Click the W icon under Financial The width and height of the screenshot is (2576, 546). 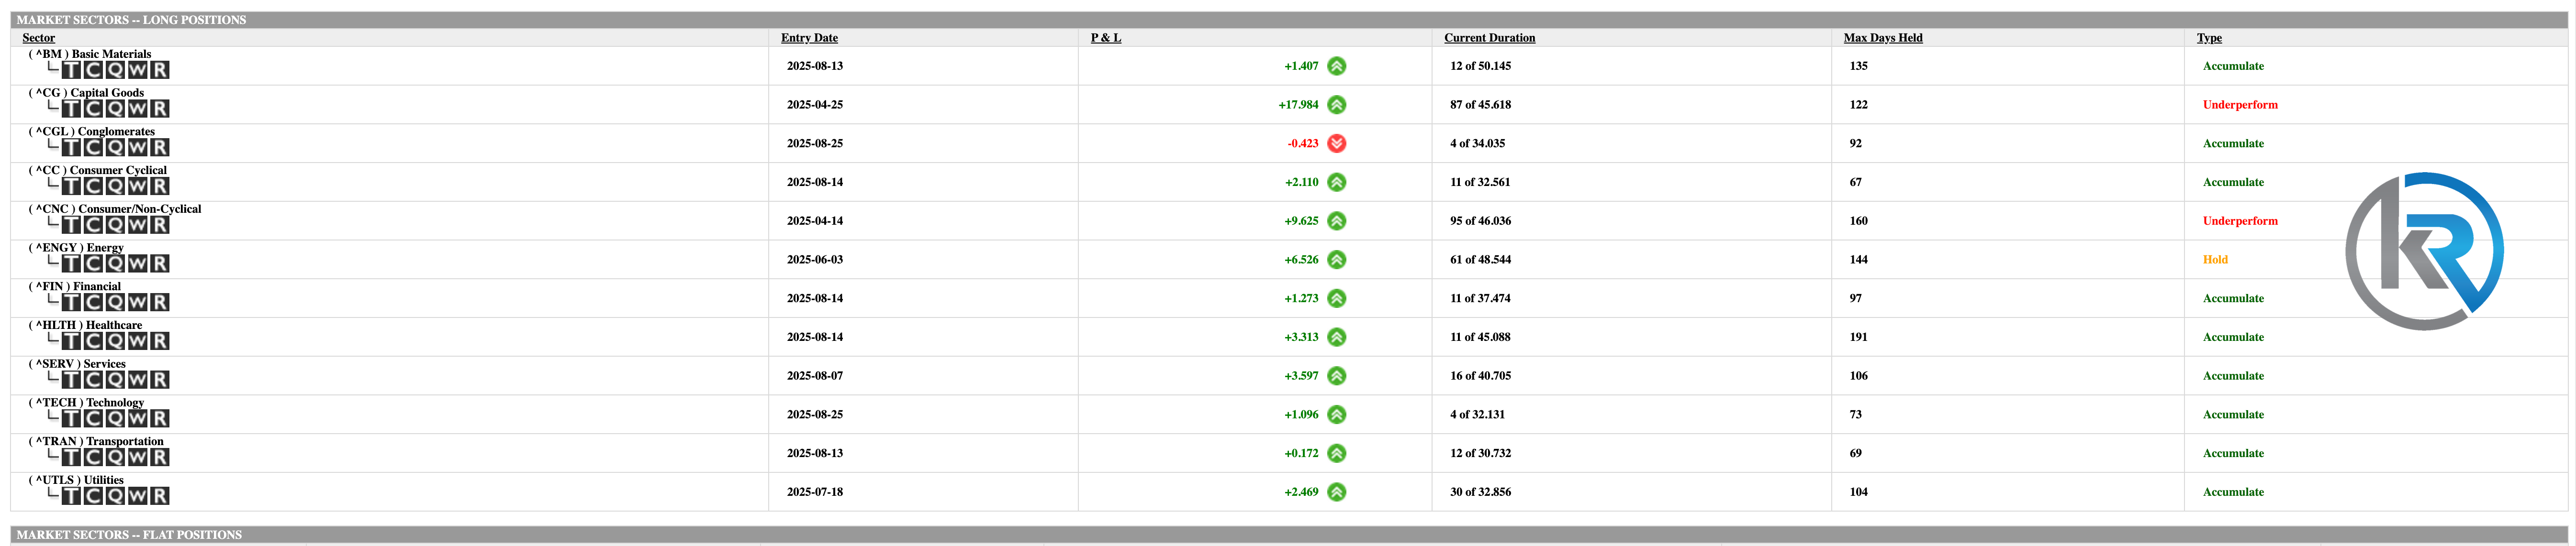click(138, 303)
